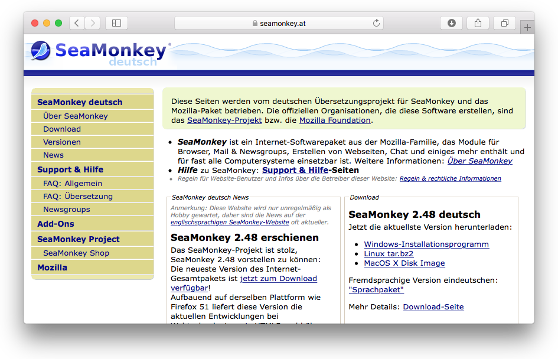Download the Windows-Installationsprogramm
Screen dimensions: 558x359
(426, 244)
